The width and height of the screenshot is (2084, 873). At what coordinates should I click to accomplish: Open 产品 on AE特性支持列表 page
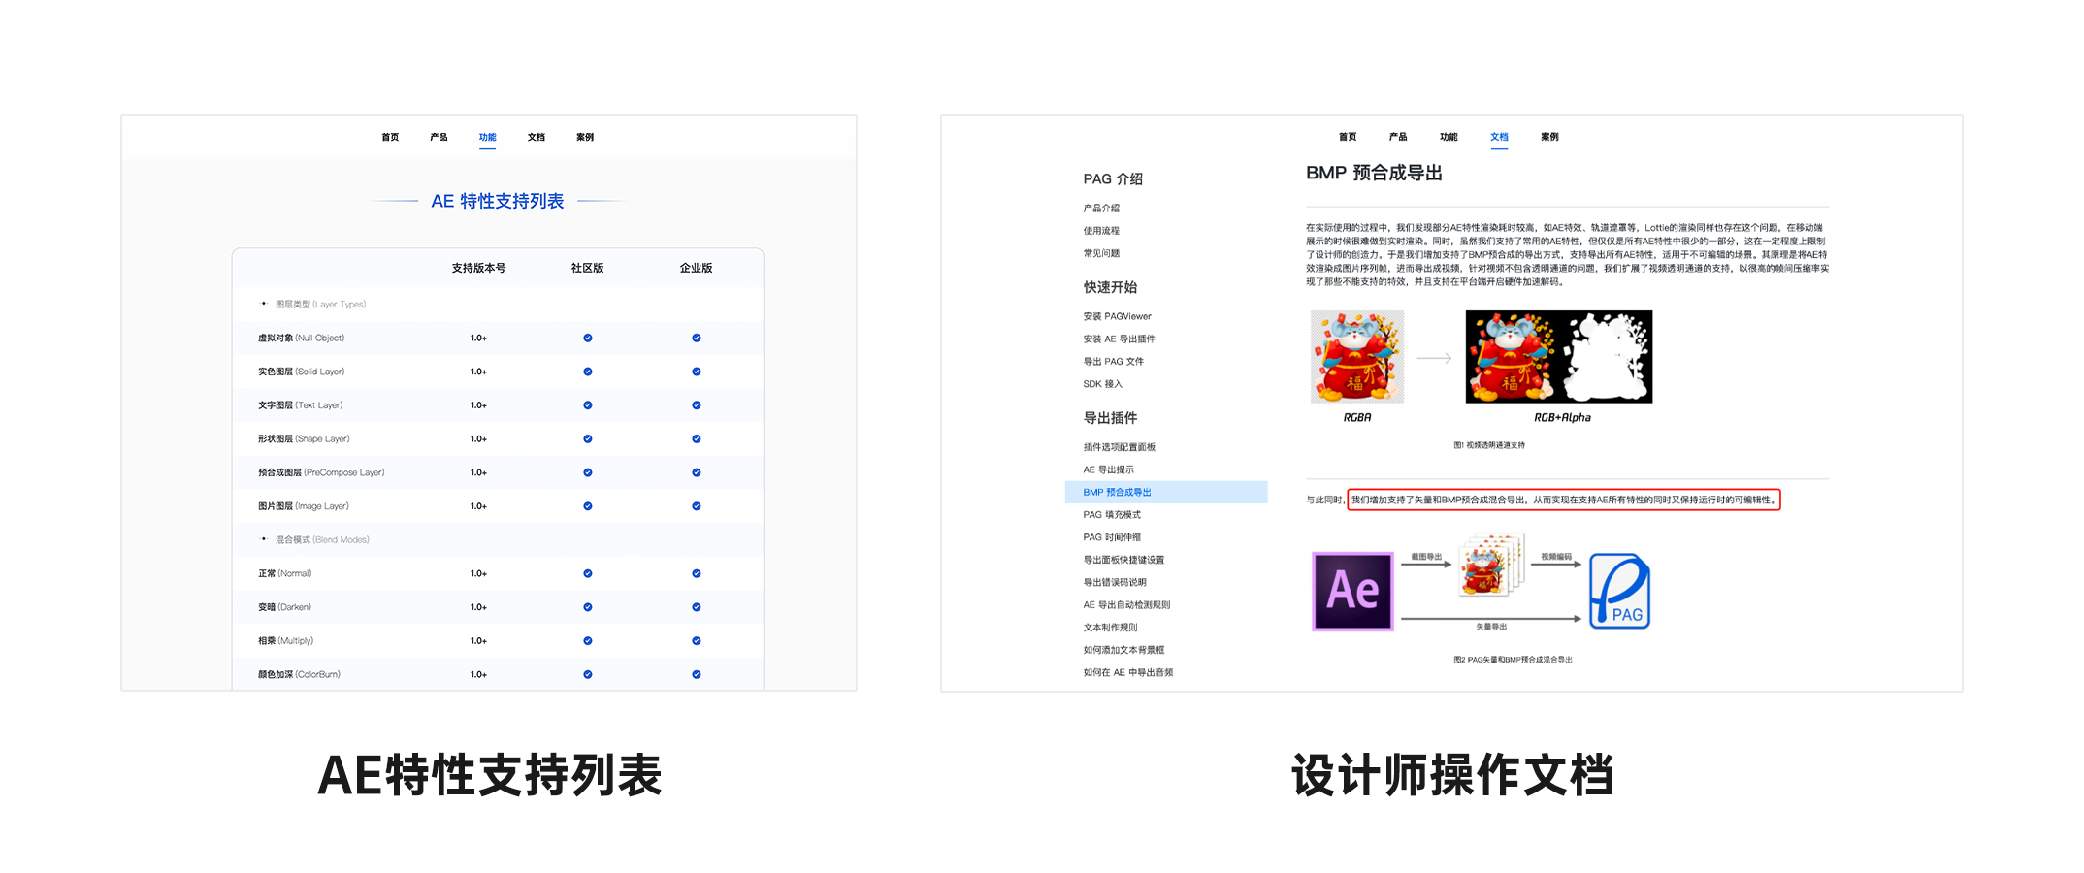pyautogui.click(x=439, y=137)
